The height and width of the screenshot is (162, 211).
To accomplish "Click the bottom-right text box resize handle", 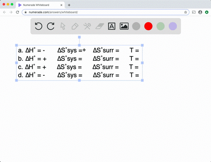I will pos(142,81).
